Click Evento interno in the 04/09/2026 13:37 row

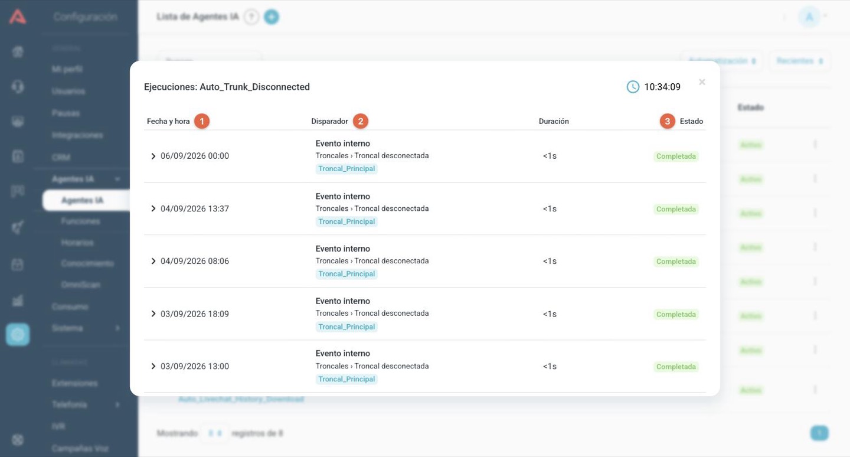343,196
